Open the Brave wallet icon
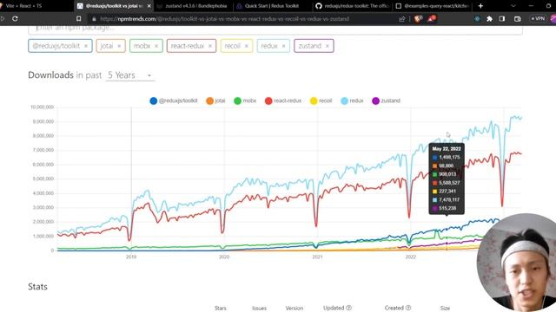 click(518, 19)
